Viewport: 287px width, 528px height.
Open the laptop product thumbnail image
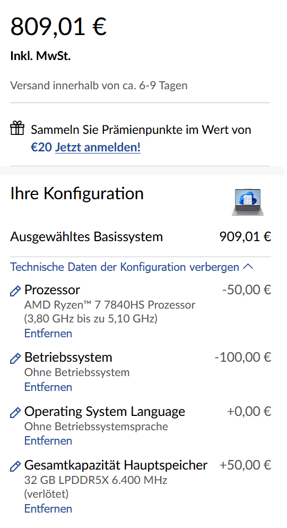click(x=248, y=202)
